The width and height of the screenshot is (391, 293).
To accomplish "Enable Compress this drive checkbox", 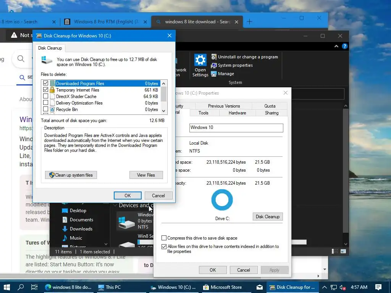I will pyautogui.click(x=164, y=238).
